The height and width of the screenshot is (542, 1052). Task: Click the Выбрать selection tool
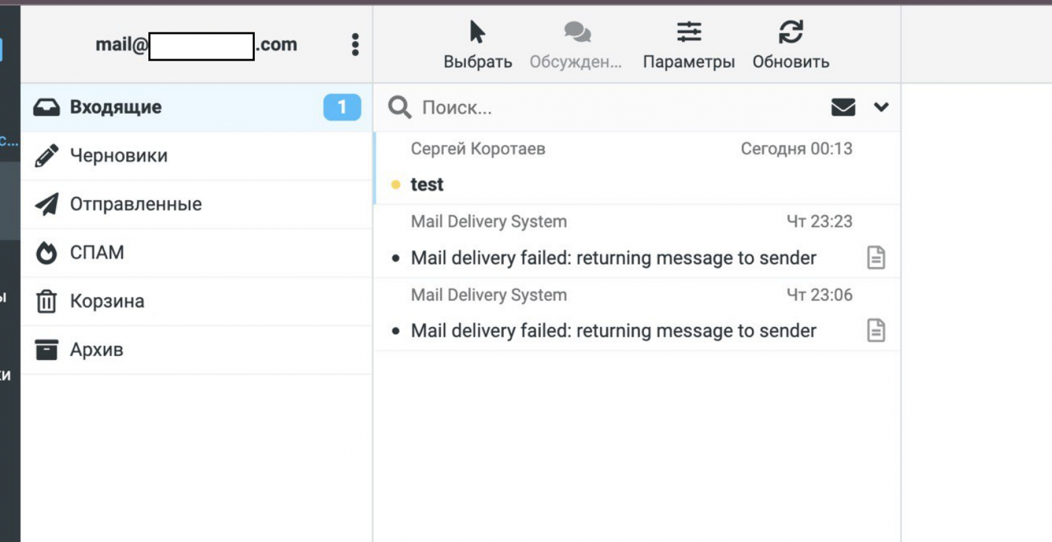(477, 45)
